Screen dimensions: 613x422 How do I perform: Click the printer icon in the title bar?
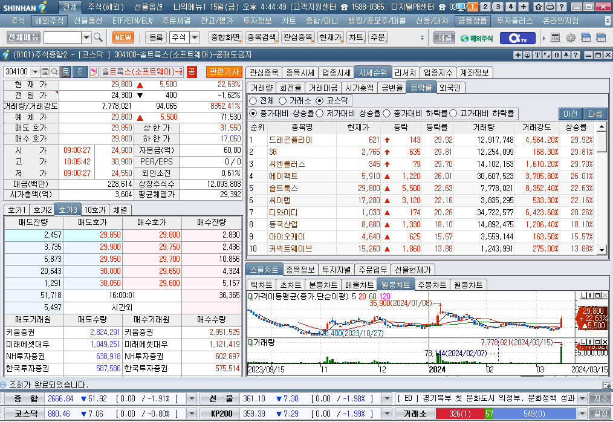[x=550, y=7]
